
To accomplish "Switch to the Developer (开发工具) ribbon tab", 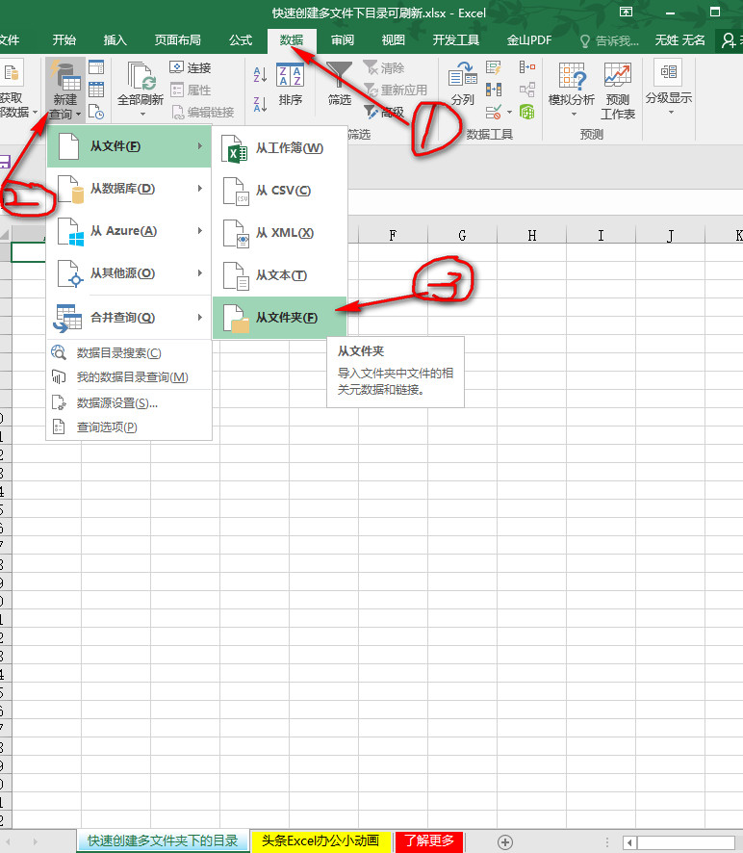I will click(456, 40).
